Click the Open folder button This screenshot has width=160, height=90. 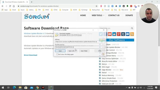tap(84, 51)
